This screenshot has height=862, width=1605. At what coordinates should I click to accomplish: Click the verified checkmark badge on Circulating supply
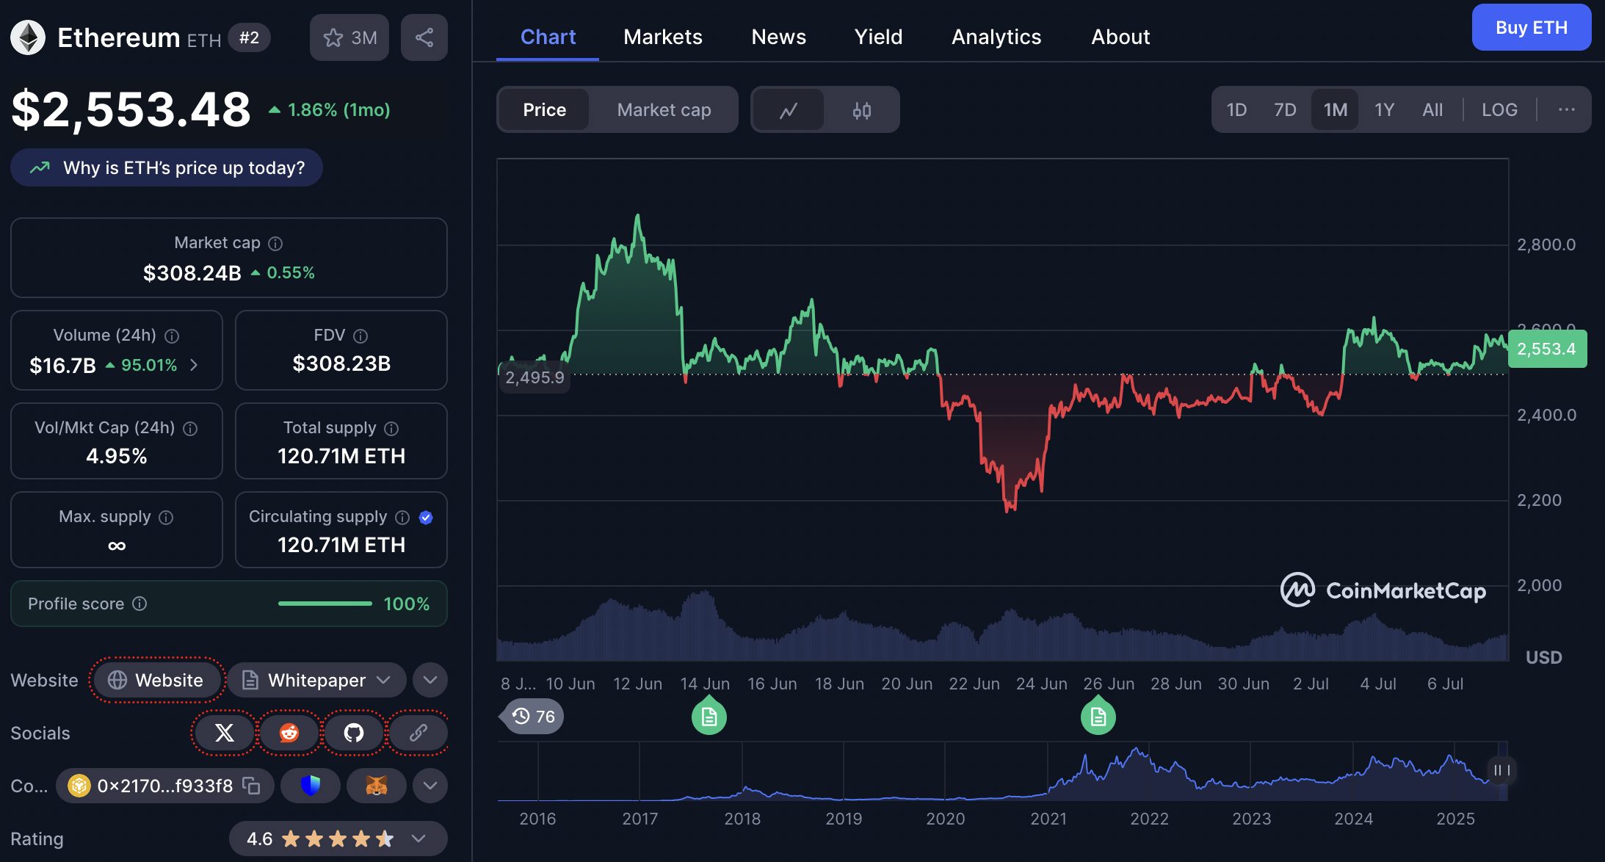point(426,517)
